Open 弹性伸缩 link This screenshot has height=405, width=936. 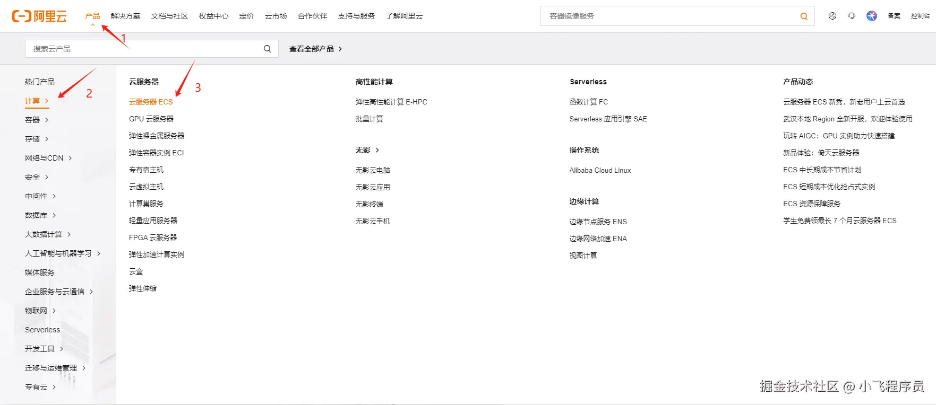coord(143,288)
